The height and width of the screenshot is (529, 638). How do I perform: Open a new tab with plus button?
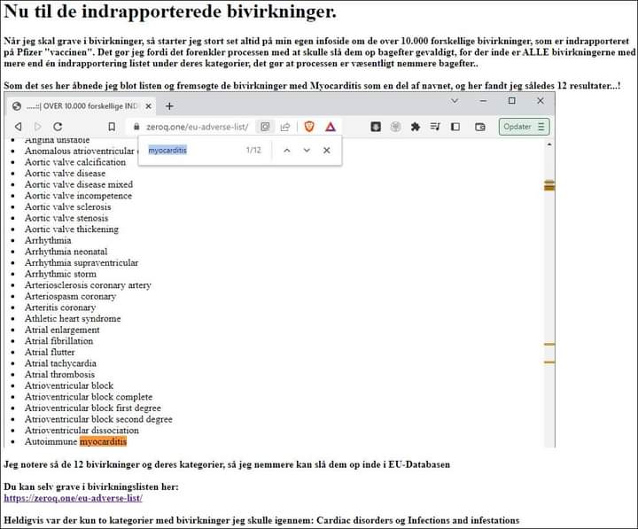[x=170, y=105]
